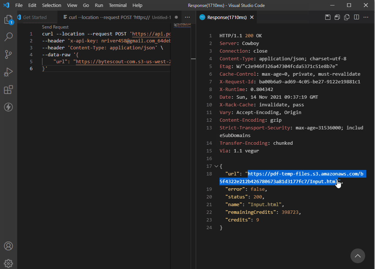Click the scroll-to-top round arrow button
The width and height of the screenshot is (375, 269).
coord(358,256)
